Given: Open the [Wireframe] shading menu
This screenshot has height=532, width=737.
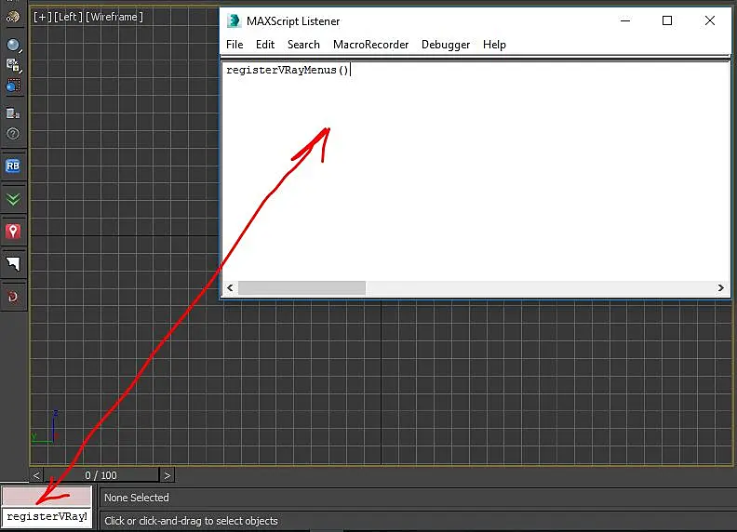Looking at the screenshot, I should pyautogui.click(x=114, y=17).
